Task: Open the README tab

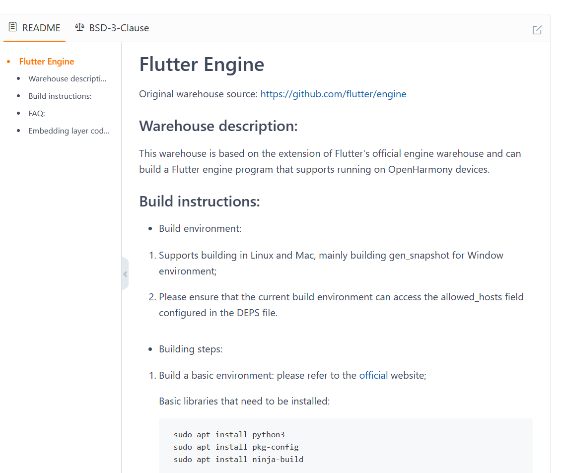Action: click(x=34, y=28)
